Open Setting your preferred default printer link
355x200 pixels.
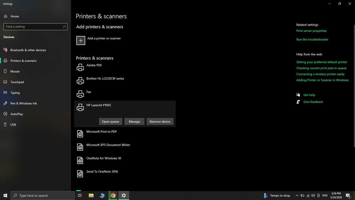[322, 62]
